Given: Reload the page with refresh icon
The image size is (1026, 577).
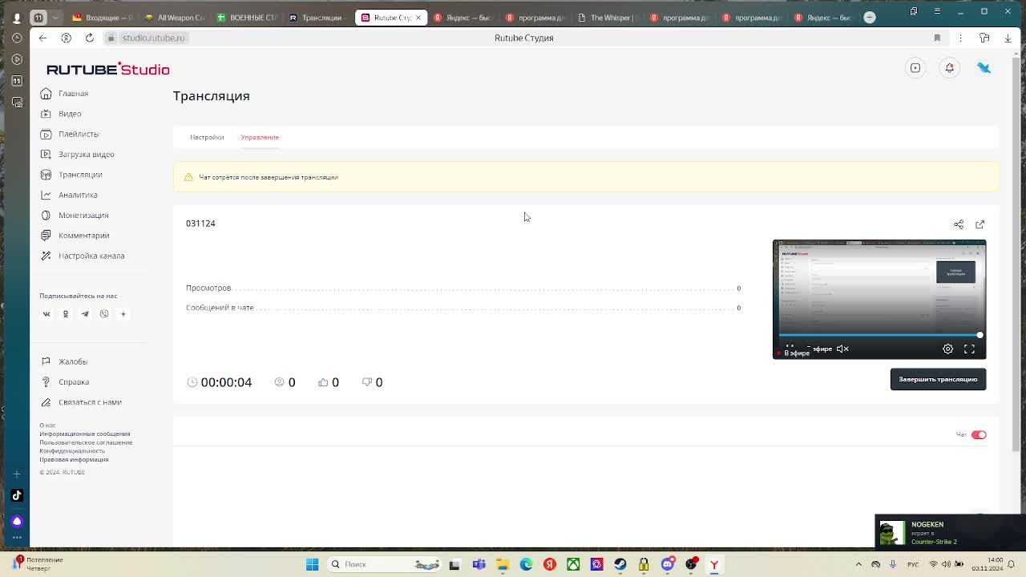Looking at the screenshot, I should (x=89, y=38).
